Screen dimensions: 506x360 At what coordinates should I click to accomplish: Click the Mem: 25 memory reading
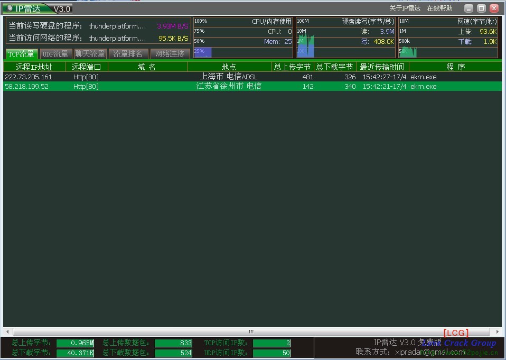tap(278, 42)
